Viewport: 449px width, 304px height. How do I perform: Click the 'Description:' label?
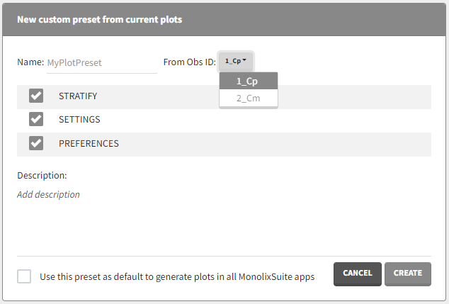[x=42, y=175]
